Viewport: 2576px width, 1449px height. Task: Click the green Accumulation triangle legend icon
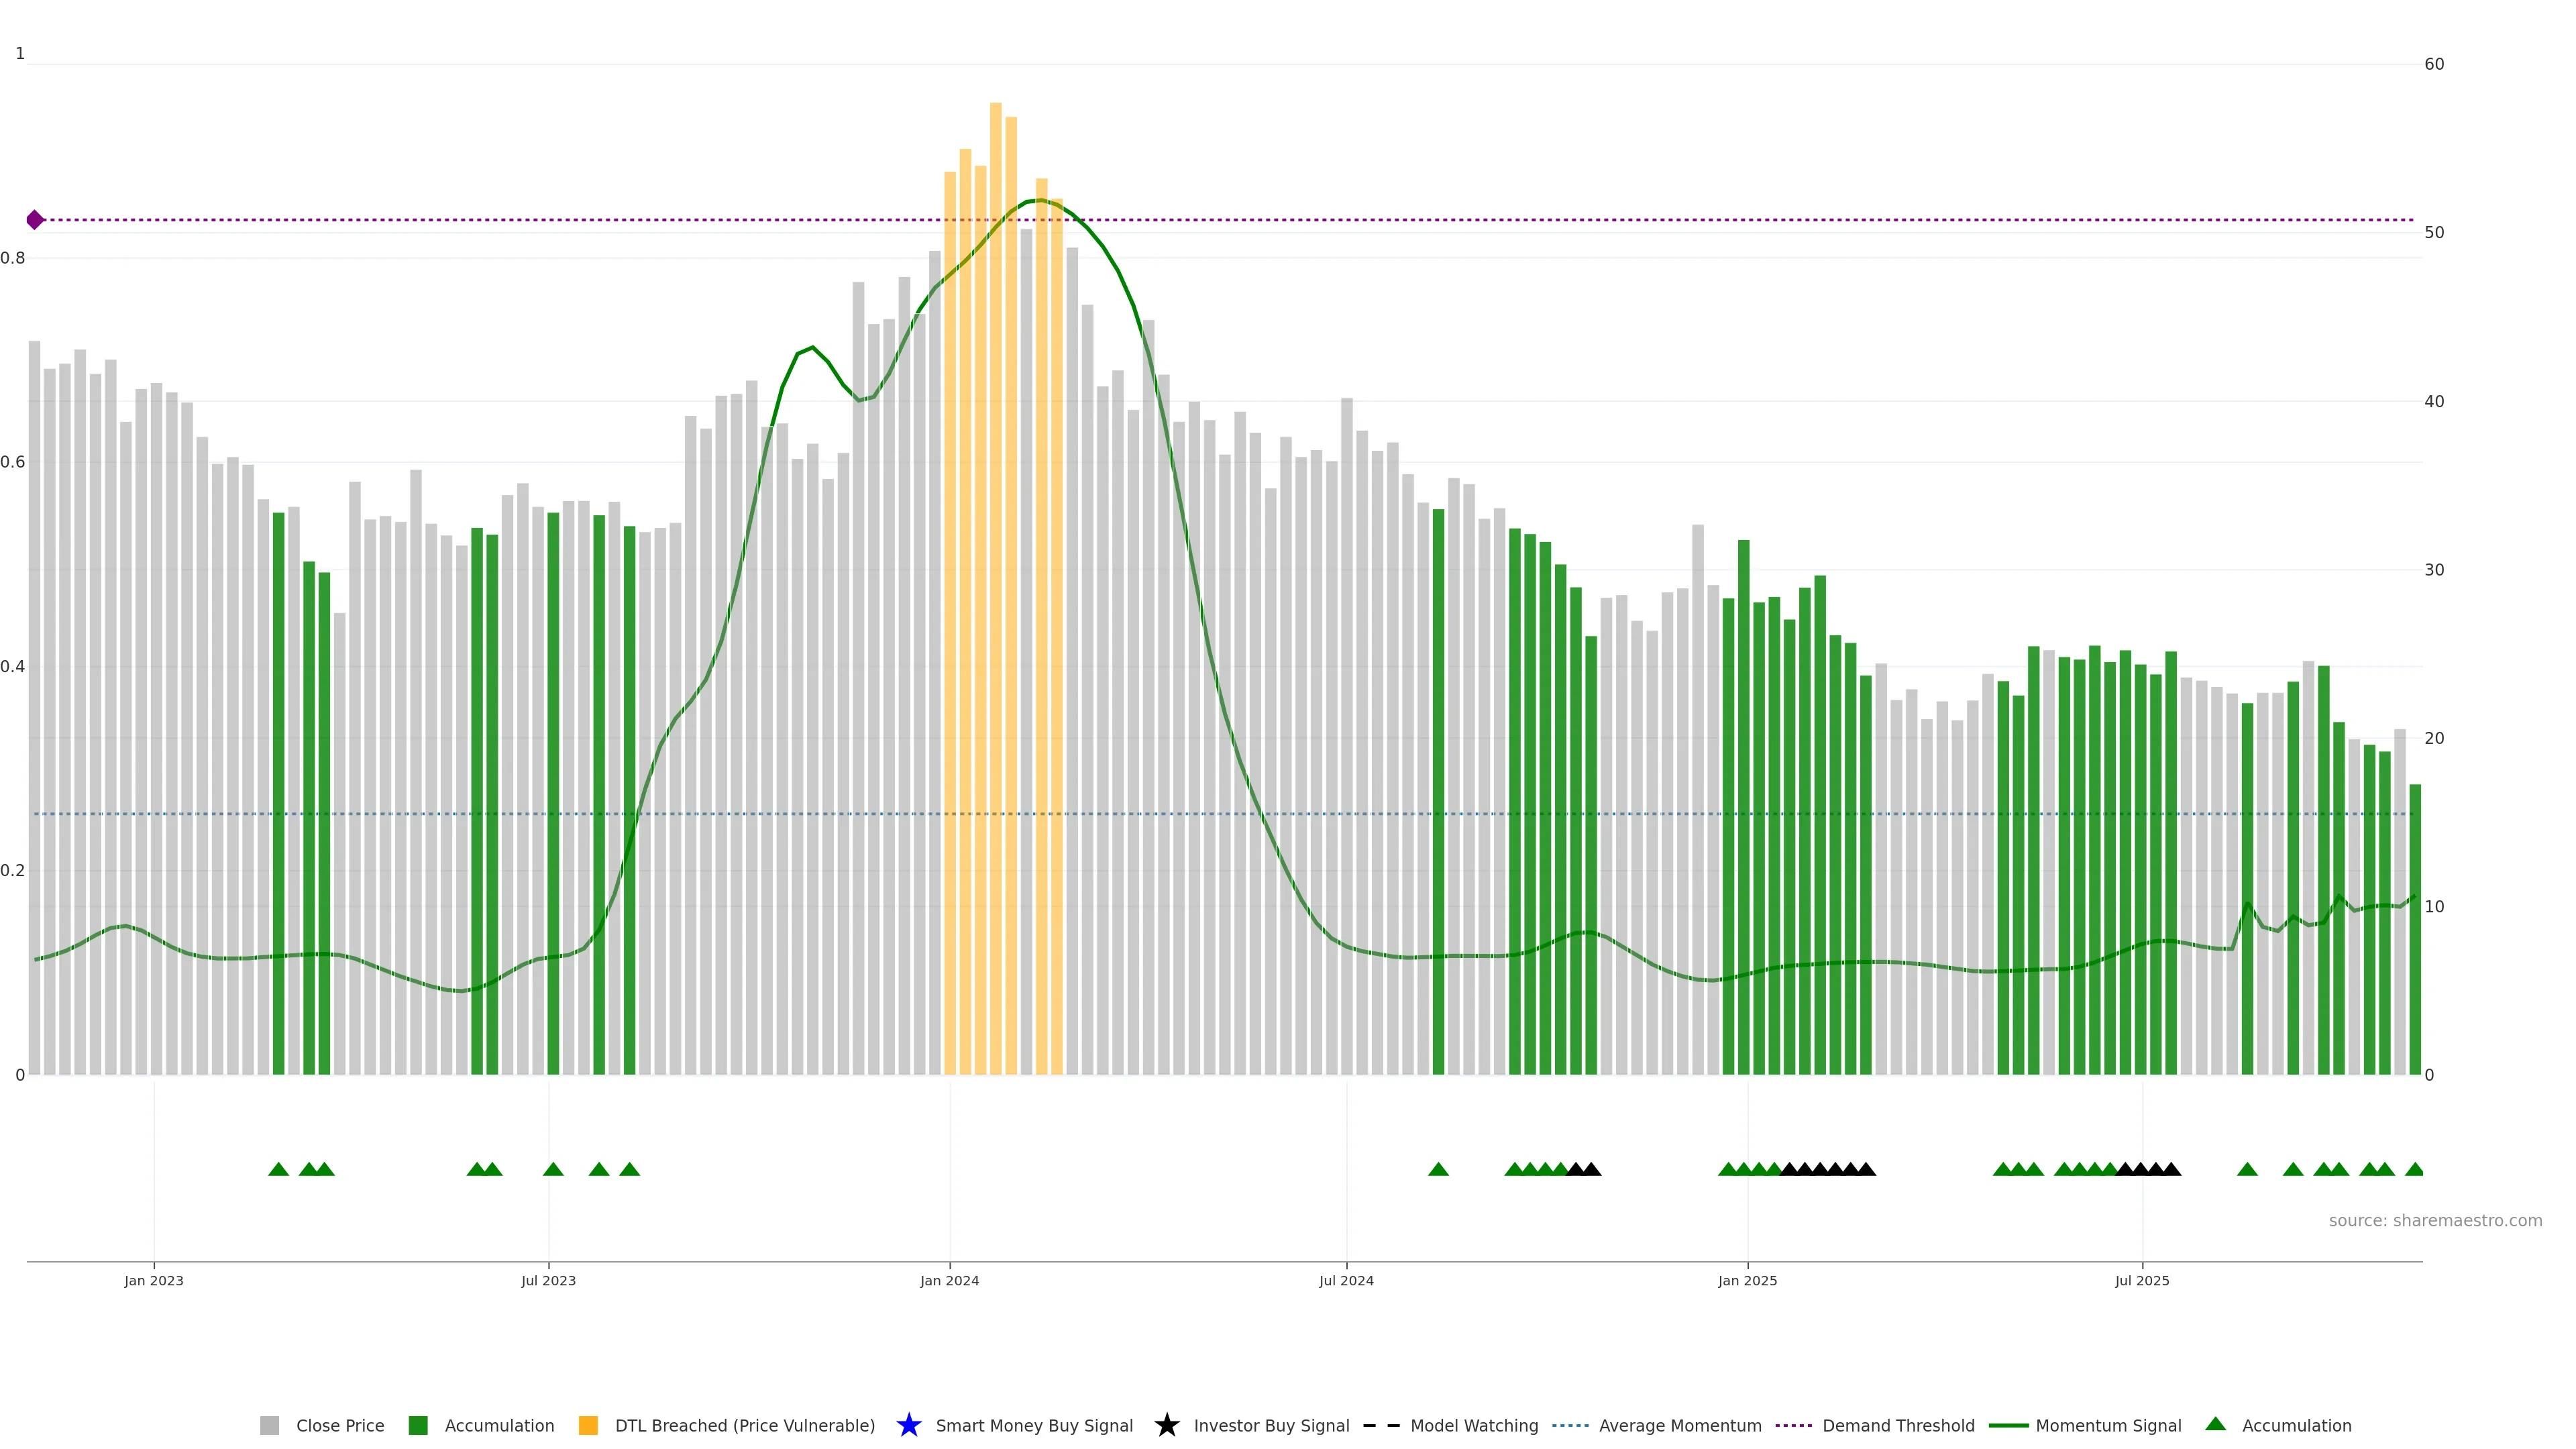[x=2216, y=1424]
